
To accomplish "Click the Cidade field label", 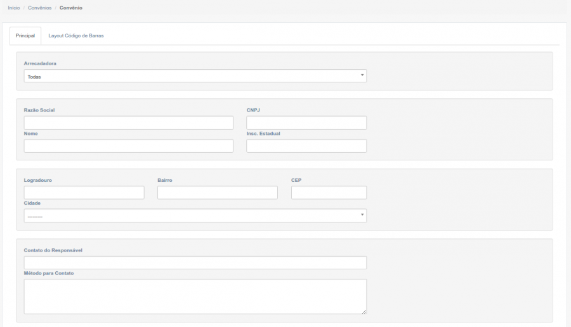I will point(32,203).
